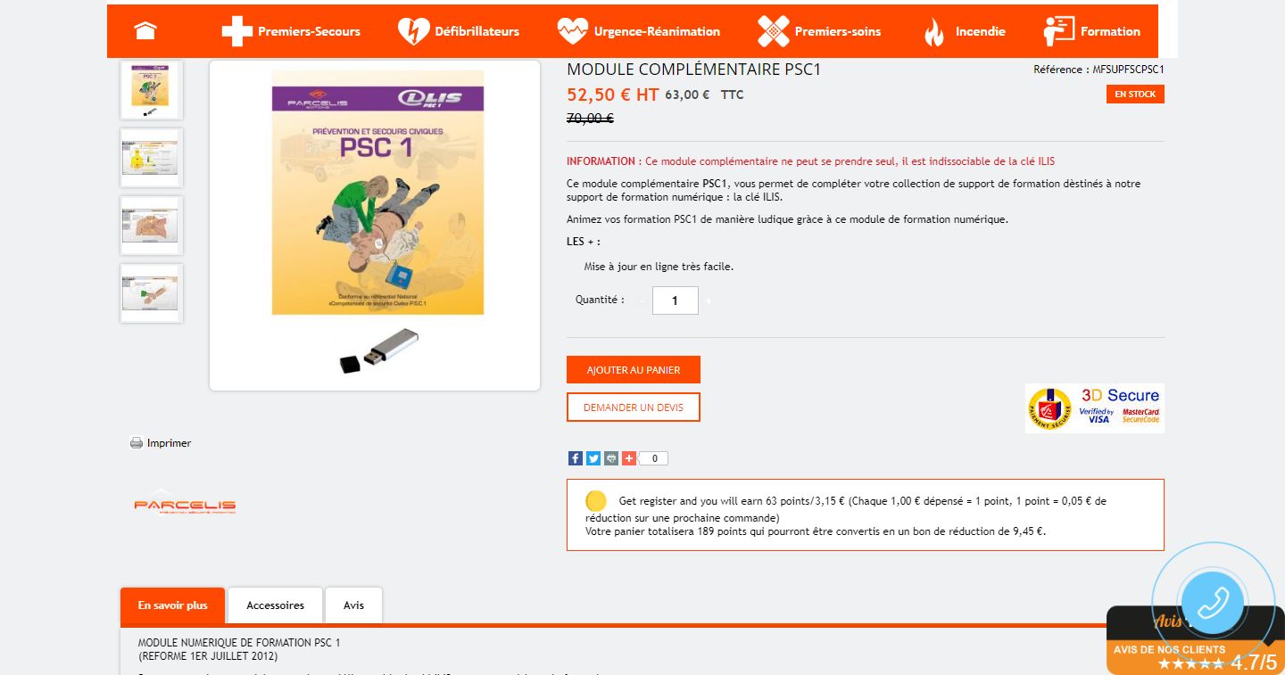Open the Premiers-Secours menu
The image size is (1285, 675).
(x=291, y=31)
